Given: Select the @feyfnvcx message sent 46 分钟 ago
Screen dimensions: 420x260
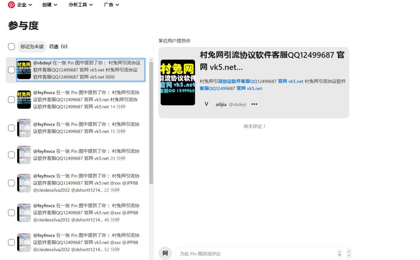Looking at the screenshot, I should pyautogui.click(x=82, y=213).
